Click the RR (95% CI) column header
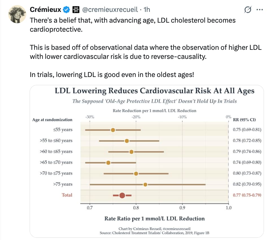This screenshot has width=271, height=240. [x=244, y=119]
